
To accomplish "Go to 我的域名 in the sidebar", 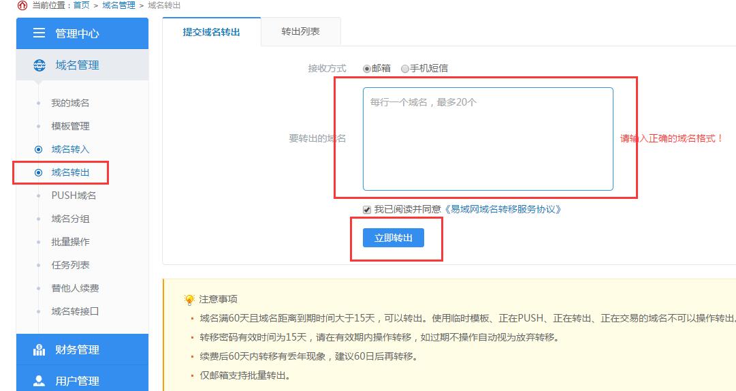I will coord(70,103).
